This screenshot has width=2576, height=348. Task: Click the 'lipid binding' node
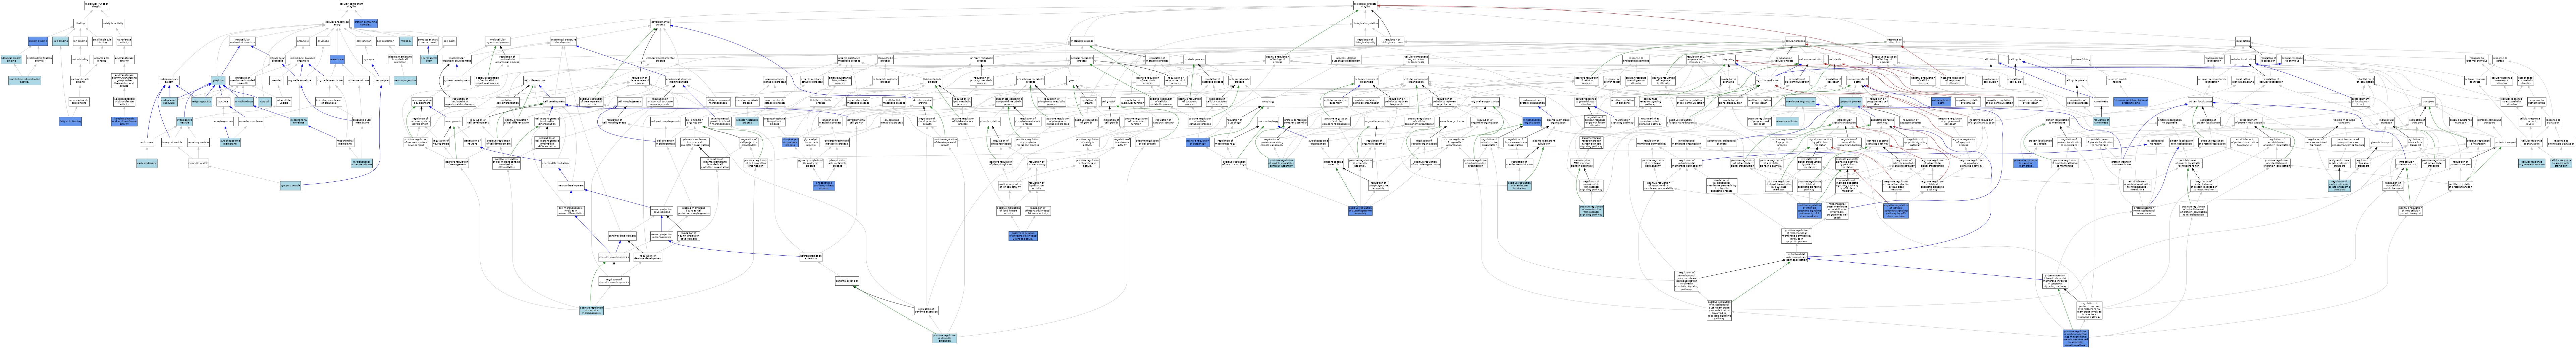[60, 41]
